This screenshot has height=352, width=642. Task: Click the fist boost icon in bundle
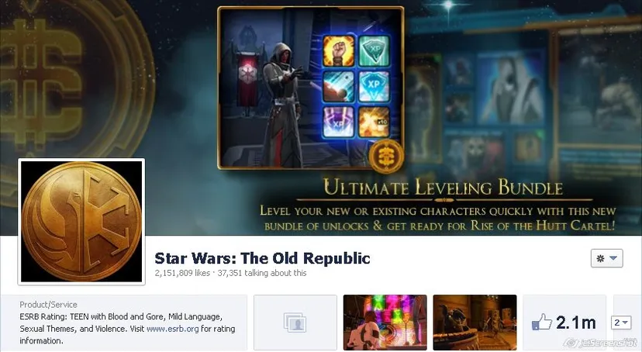click(339, 51)
